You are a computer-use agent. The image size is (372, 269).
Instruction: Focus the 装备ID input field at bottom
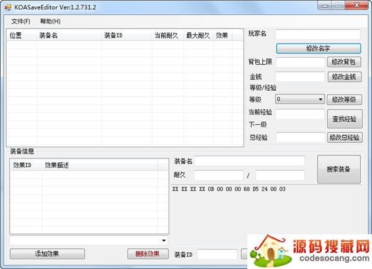coord(217,254)
